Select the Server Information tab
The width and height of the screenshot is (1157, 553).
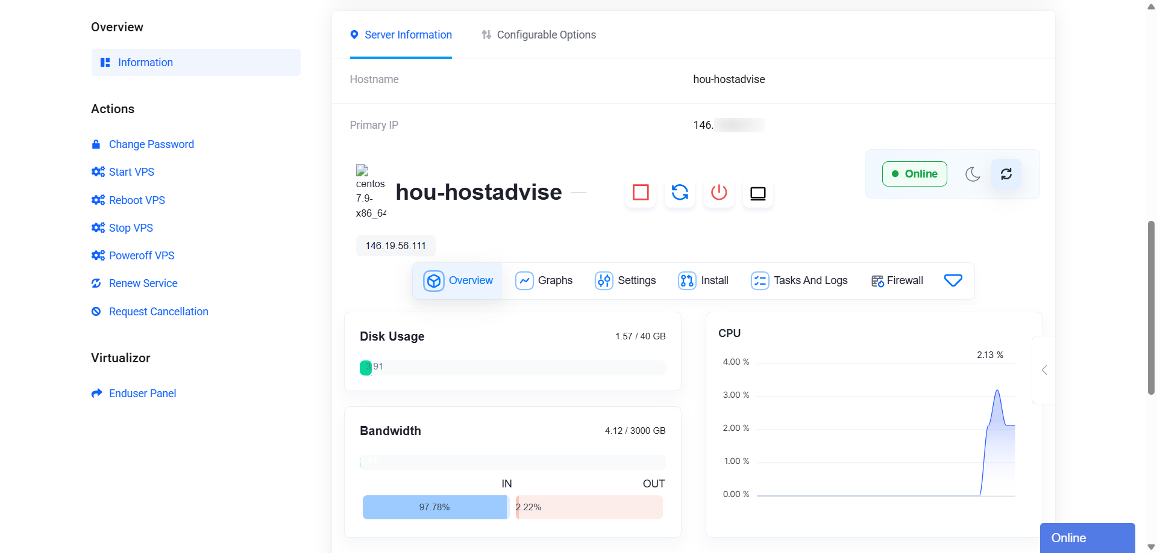[x=401, y=35]
